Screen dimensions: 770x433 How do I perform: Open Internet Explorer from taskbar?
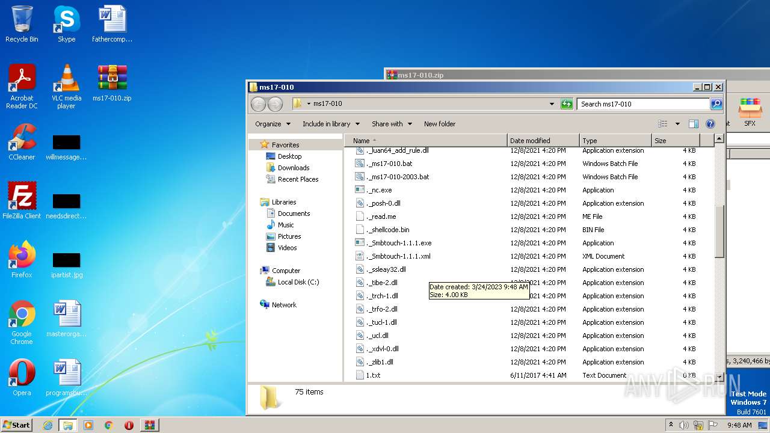pos(48,425)
